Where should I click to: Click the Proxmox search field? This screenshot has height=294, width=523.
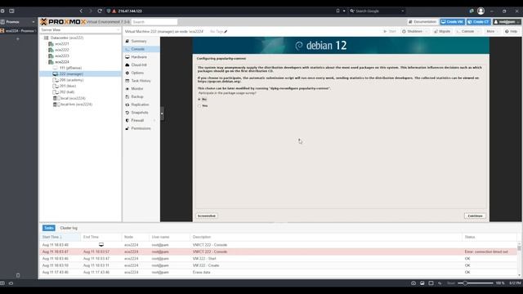pyautogui.click(x=154, y=22)
